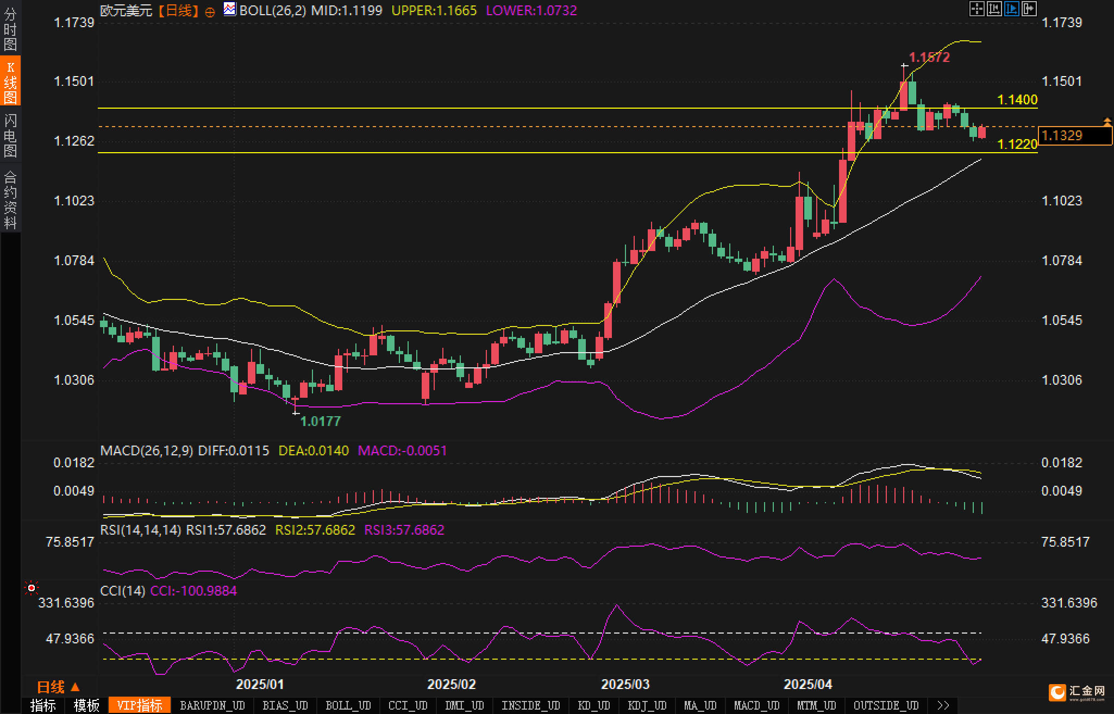Viewport: 1114px width, 714px height.
Task: Switch to 分时图 view in sidebar
Action: coord(10,29)
